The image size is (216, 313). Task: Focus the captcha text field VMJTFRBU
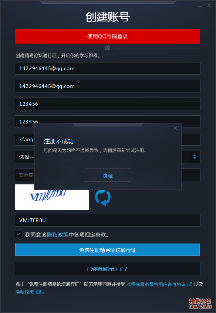(x=108, y=220)
